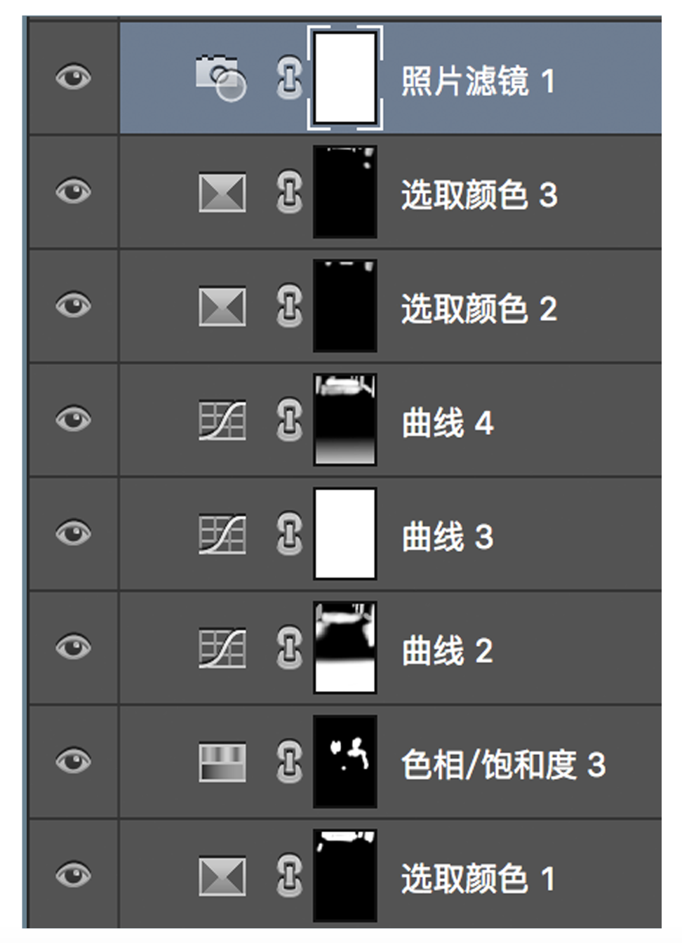Image resolution: width=682 pixels, height=943 pixels.
Task: Unlink the mask on 曲线 3 layer
Action: pos(289,535)
